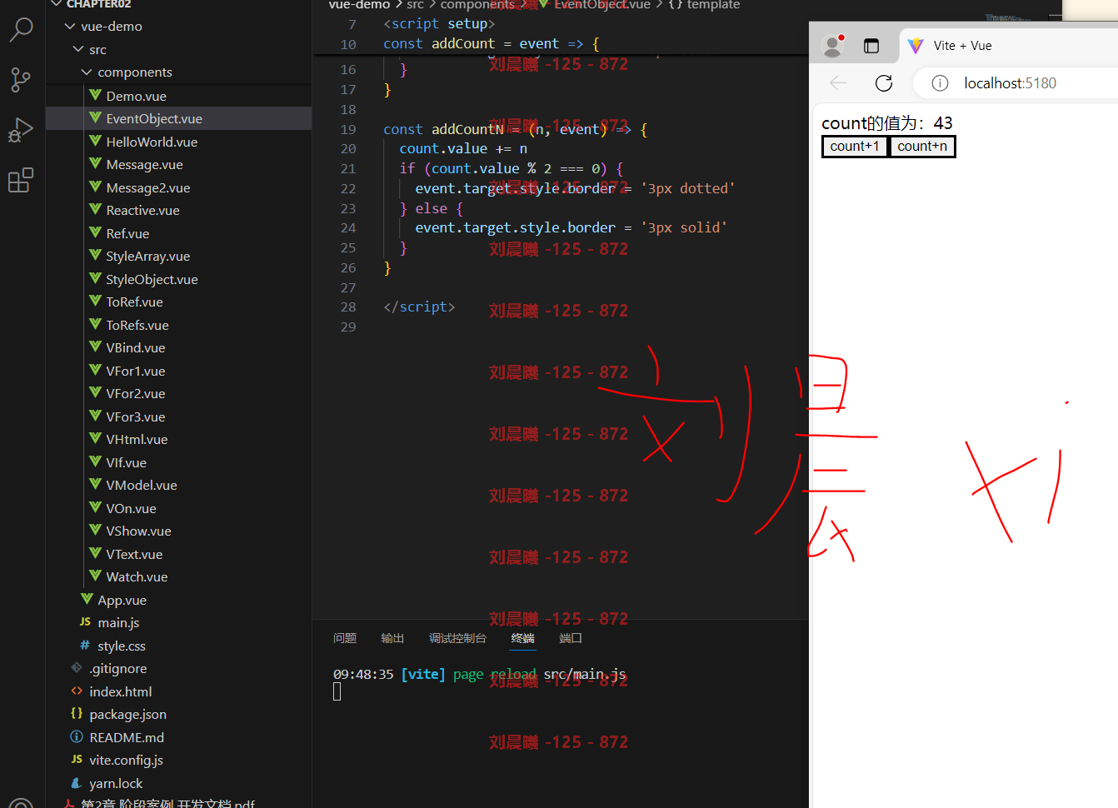This screenshot has width=1118, height=808.
Task: Toggle browser tab actions sidebar icon
Action: (x=871, y=46)
